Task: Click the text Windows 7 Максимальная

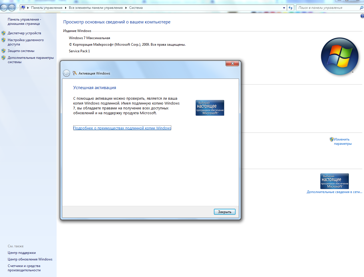Action: click(89, 38)
